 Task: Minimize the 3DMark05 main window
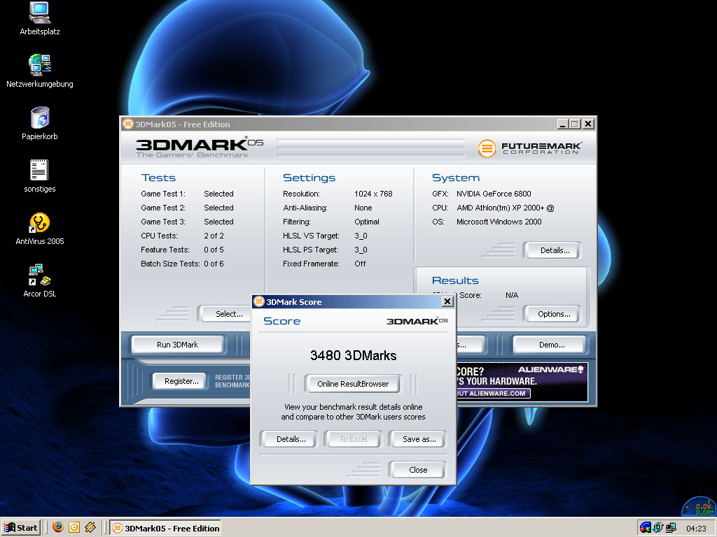pyautogui.click(x=564, y=124)
